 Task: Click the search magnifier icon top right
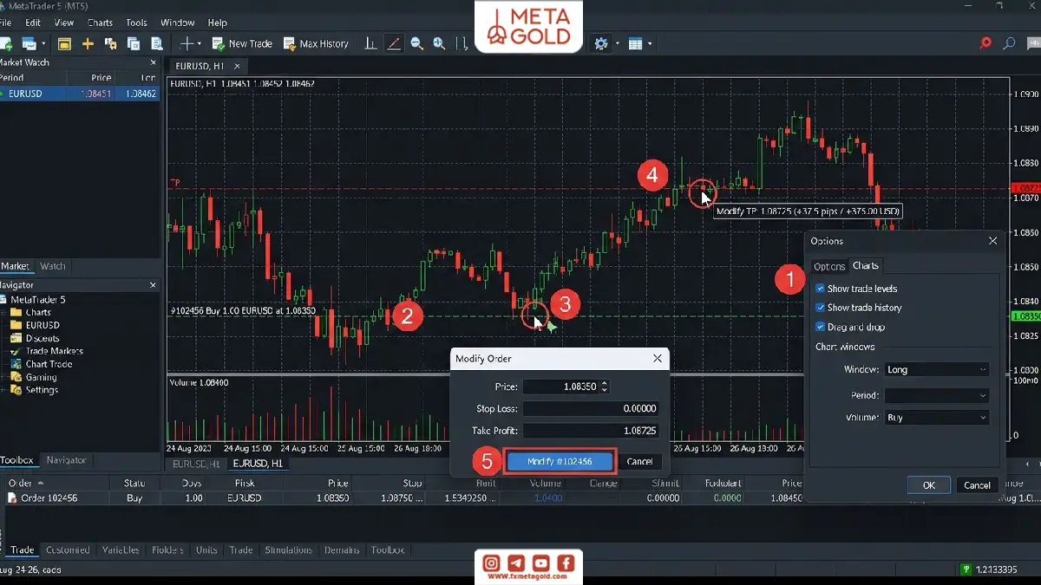[x=1009, y=42]
